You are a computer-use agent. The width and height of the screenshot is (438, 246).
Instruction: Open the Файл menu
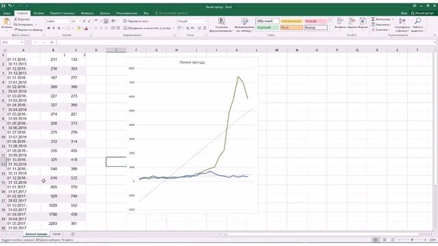click(7, 13)
